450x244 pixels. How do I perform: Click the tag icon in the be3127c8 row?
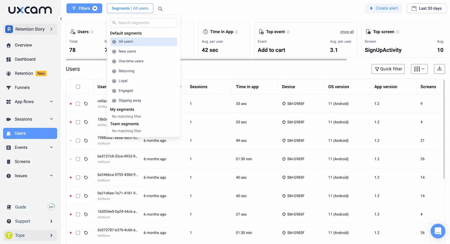click(86, 159)
